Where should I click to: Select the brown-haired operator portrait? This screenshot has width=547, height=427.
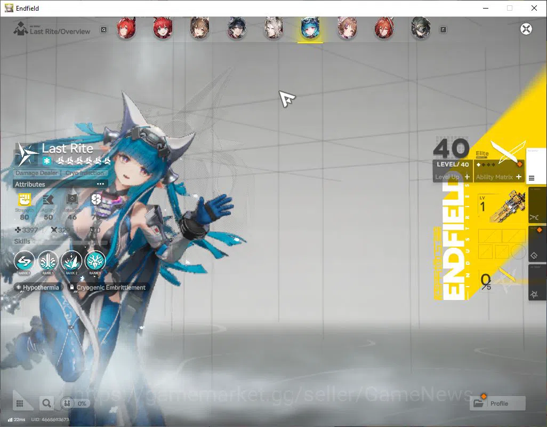pos(199,29)
